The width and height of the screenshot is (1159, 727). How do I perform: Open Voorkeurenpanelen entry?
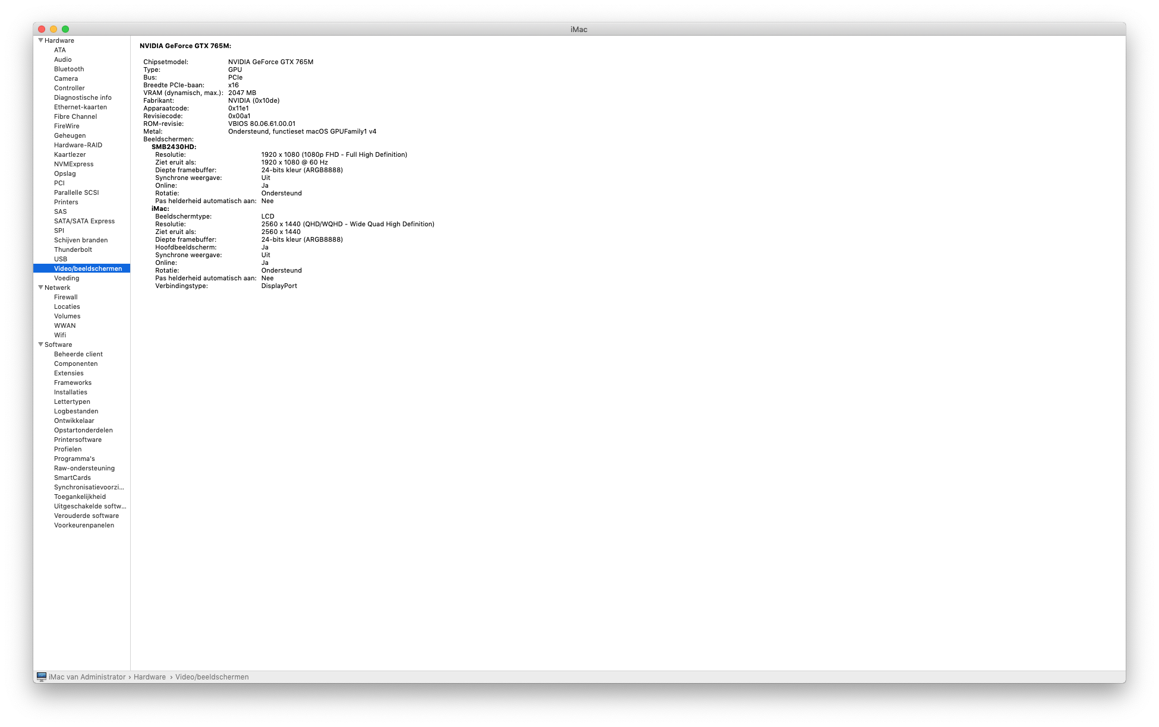coord(84,525)
